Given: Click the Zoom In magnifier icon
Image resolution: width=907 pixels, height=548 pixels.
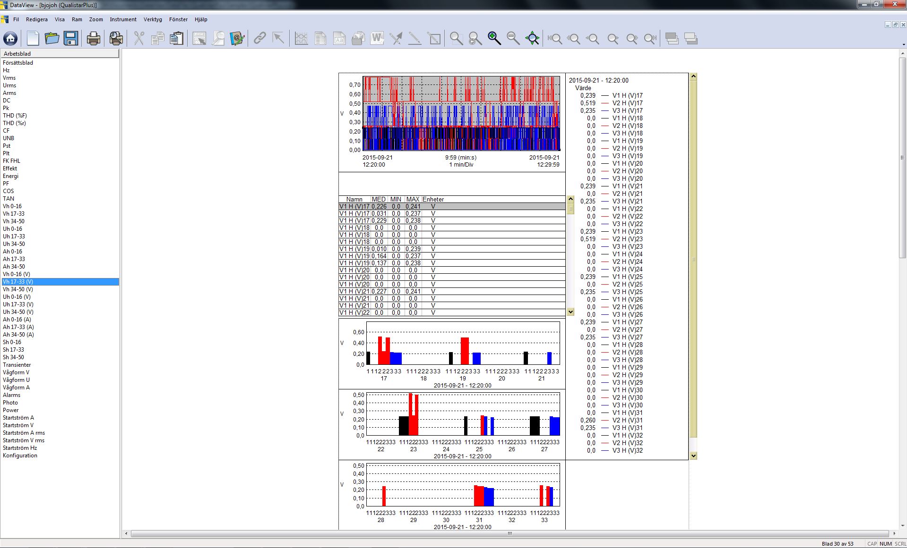Looking at the screenshot, I should click(x=494, y=38).
